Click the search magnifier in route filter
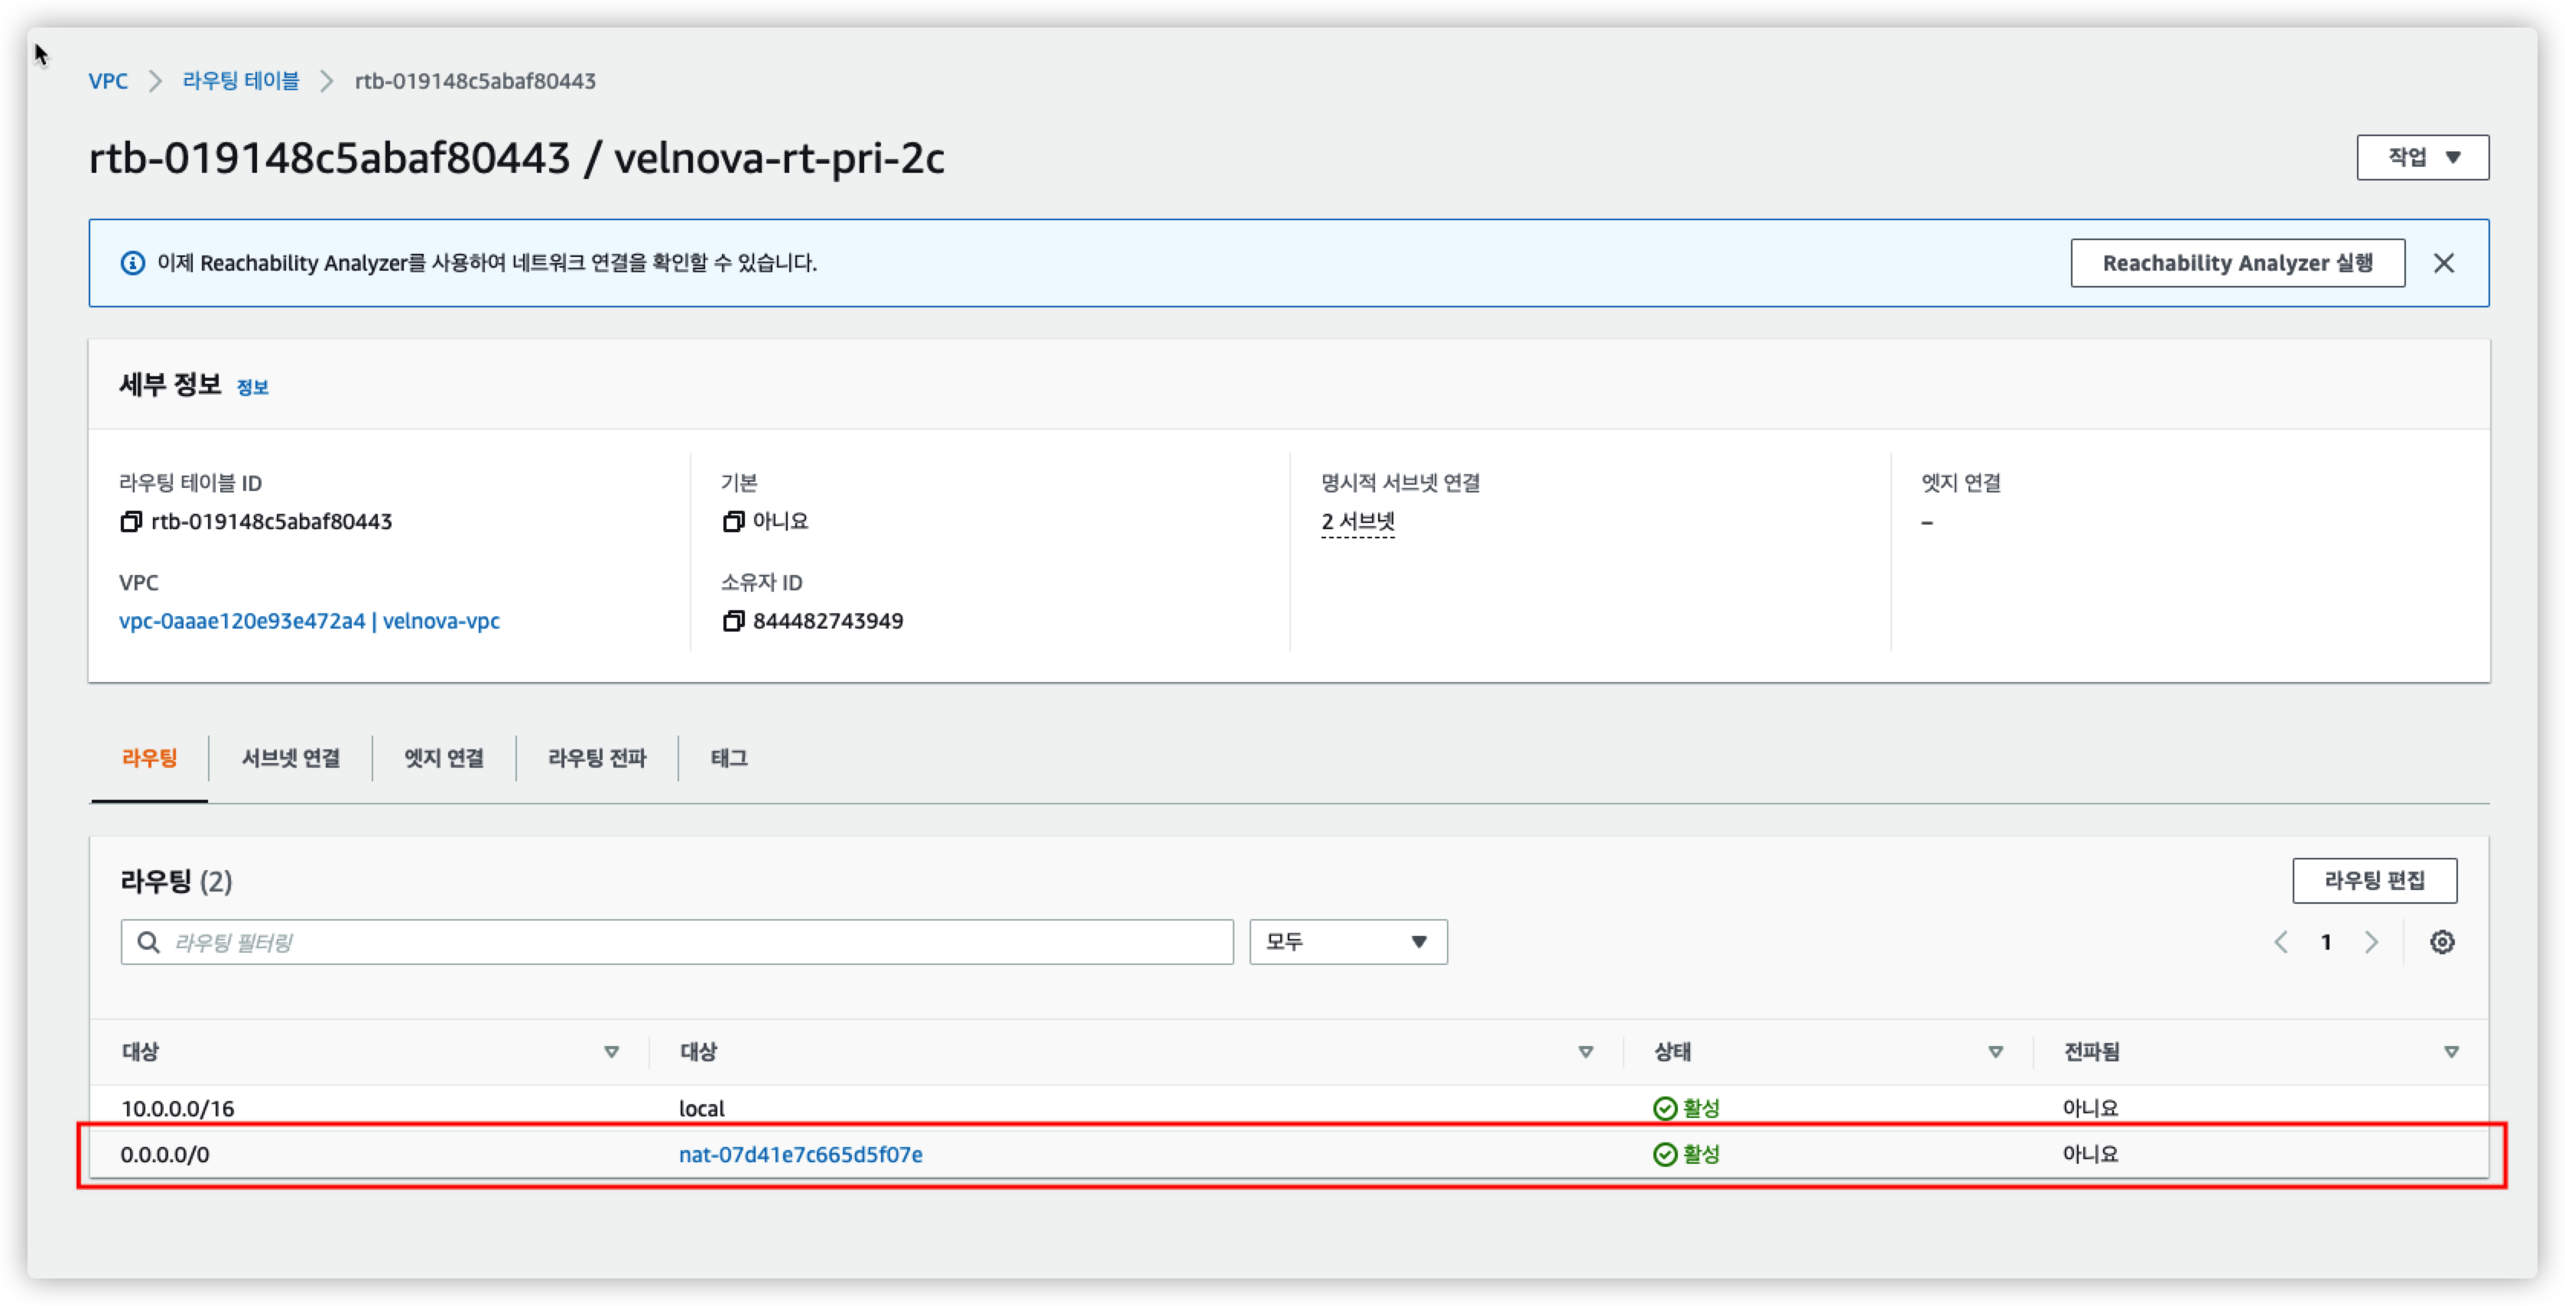Viewport: 2565px width, 1306px height. [x=148, y=942]
